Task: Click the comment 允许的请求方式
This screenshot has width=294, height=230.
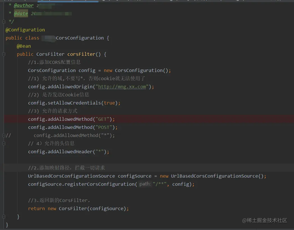Action: pos(53,111)
